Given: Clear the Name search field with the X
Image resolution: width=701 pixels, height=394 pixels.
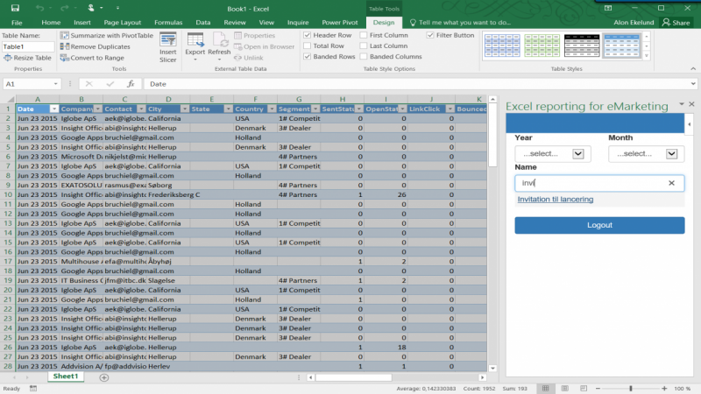Looking at the screenshot, I should pyautogui.click(x=671, y=183).
